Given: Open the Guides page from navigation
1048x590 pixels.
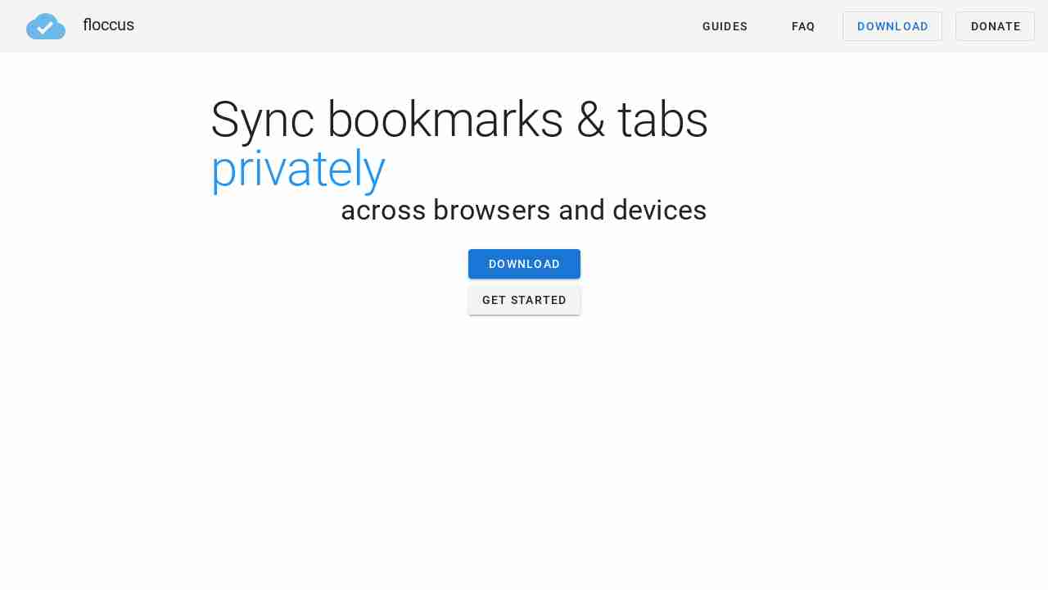Looking at the screenshot, I should point(725,26).
